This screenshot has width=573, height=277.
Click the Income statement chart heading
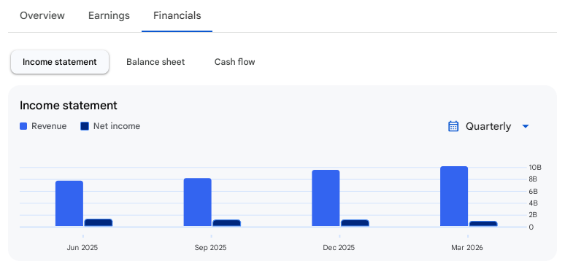point(69,106)
